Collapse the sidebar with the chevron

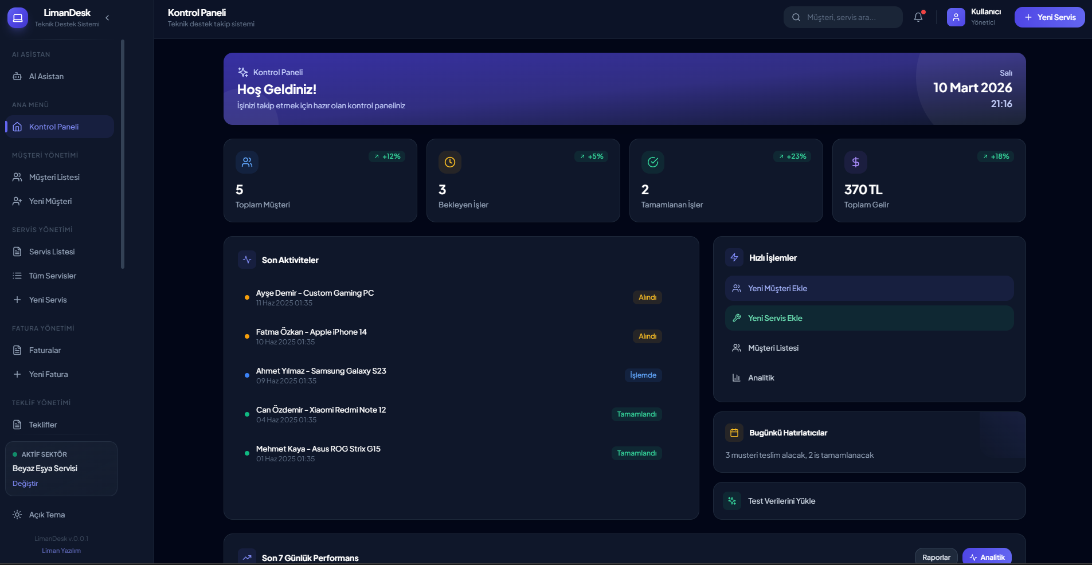point(107,18)
